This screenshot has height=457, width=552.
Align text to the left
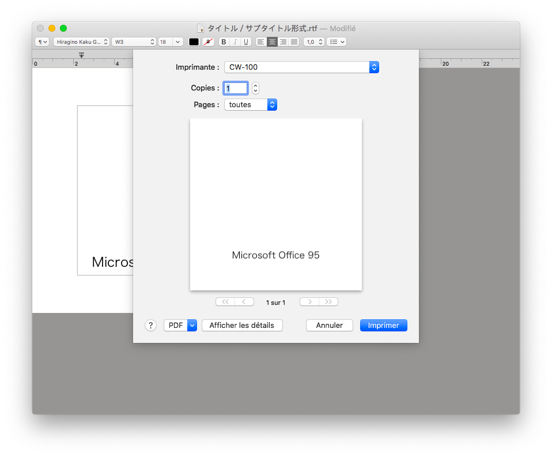261,42
